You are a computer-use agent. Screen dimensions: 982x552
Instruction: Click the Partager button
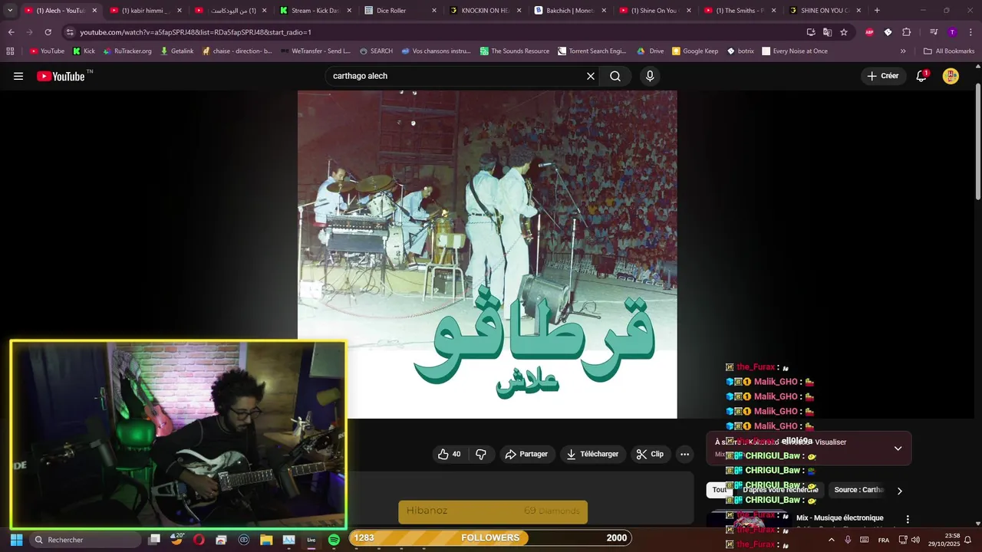(526, 454)
